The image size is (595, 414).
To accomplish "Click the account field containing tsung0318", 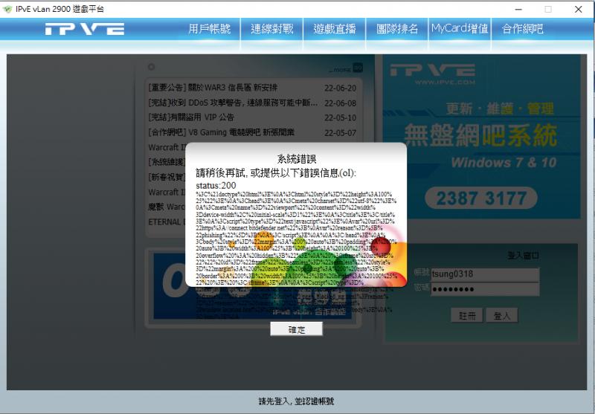I will [x=485, y=274].
